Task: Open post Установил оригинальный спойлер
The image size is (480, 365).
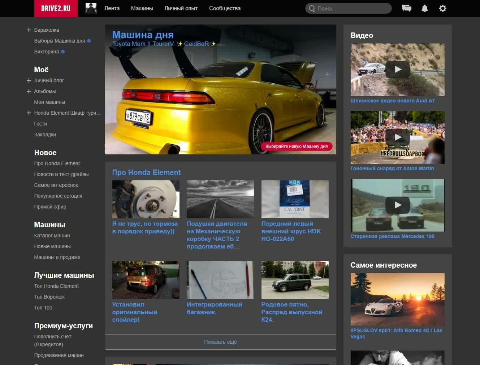Action: pos(135,312)
